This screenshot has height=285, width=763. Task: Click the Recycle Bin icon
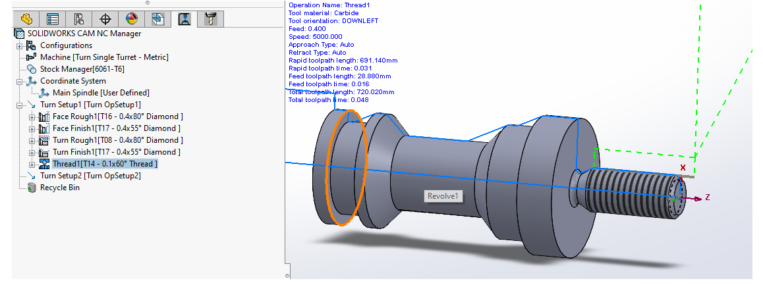(32, 188)
